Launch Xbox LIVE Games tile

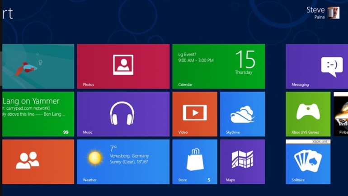(308, 114)
